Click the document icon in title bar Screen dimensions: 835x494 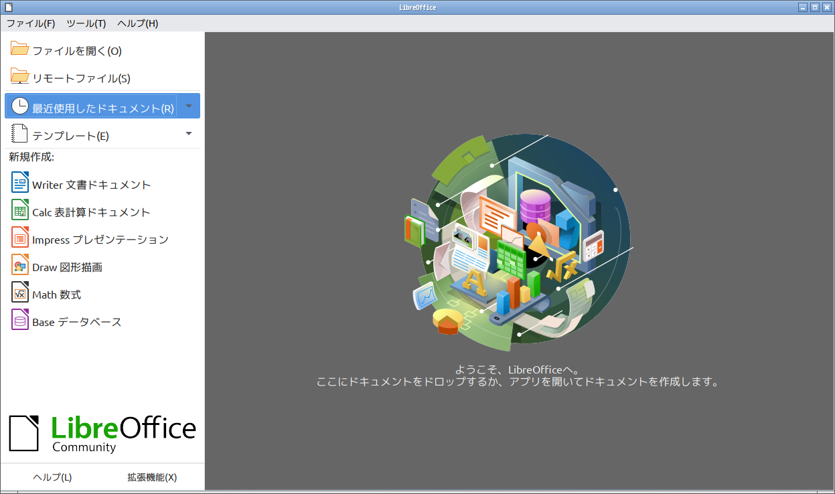[x=7, y=7]
